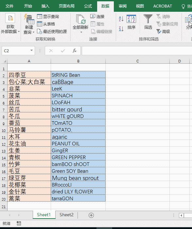The height and width of the screenshot is (229, 192).
Task: Select cell containing "bitter gourd"
Action: coord(78,109)
